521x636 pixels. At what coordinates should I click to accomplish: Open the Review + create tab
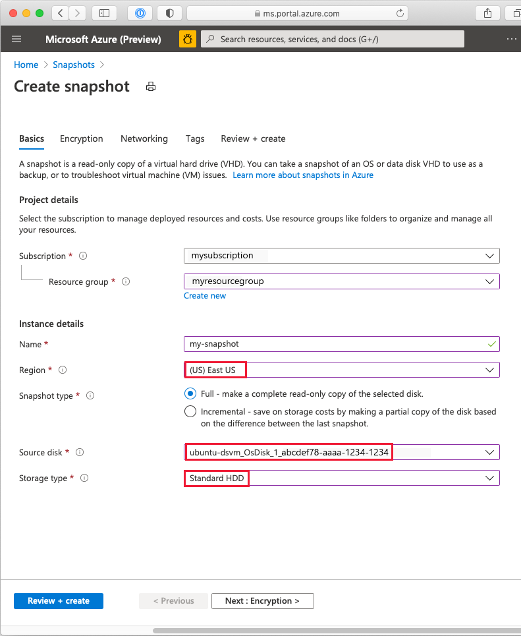click(x=253, y=138)
